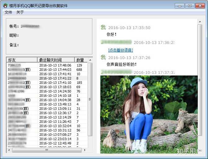The height and width of the screenshot is (159, 208).
Task: Select the row dated 2016-10-13 07:08:27
Action: [47, 135]
